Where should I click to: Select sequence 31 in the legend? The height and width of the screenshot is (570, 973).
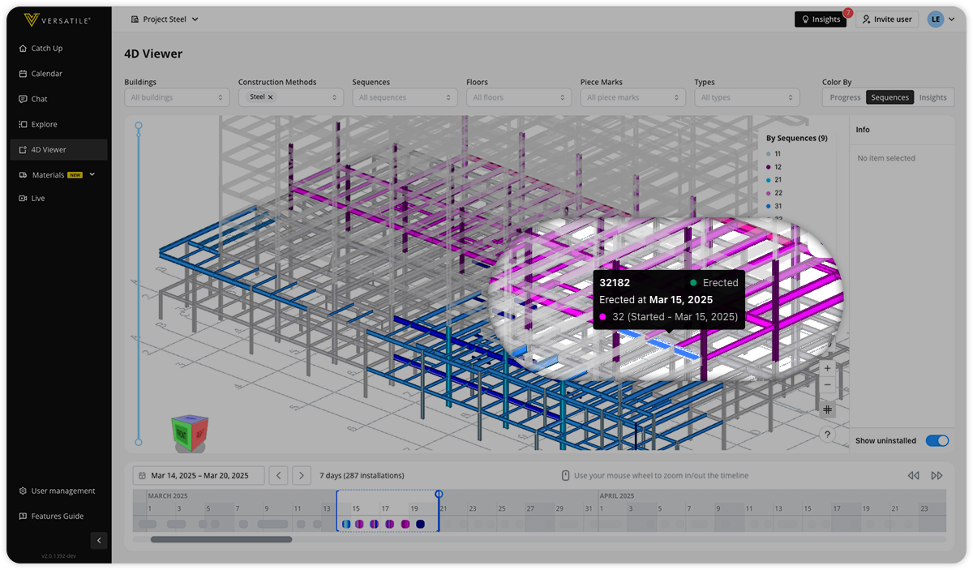click(x=774, y=206)
